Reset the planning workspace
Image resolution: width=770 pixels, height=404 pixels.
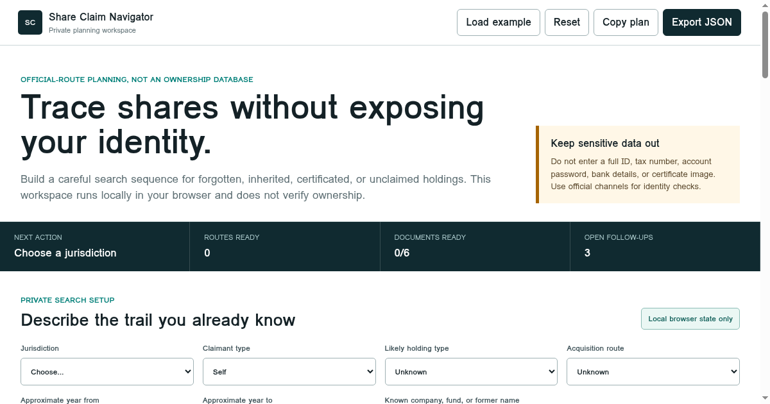[x=567, y=22]
